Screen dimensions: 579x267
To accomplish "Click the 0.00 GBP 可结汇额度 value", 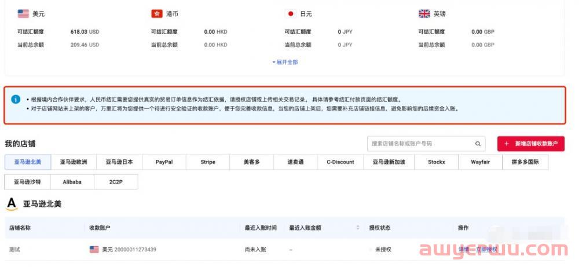I will tap(483, 32).
